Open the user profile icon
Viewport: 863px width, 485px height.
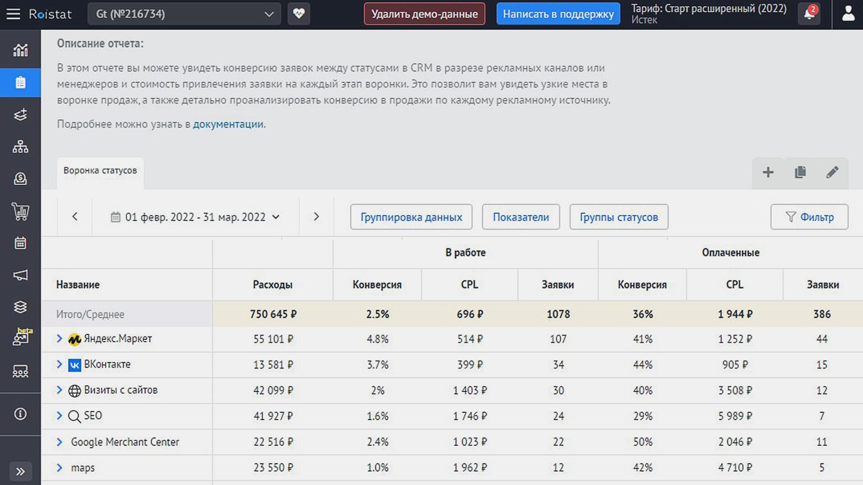(x=848, y=14)
